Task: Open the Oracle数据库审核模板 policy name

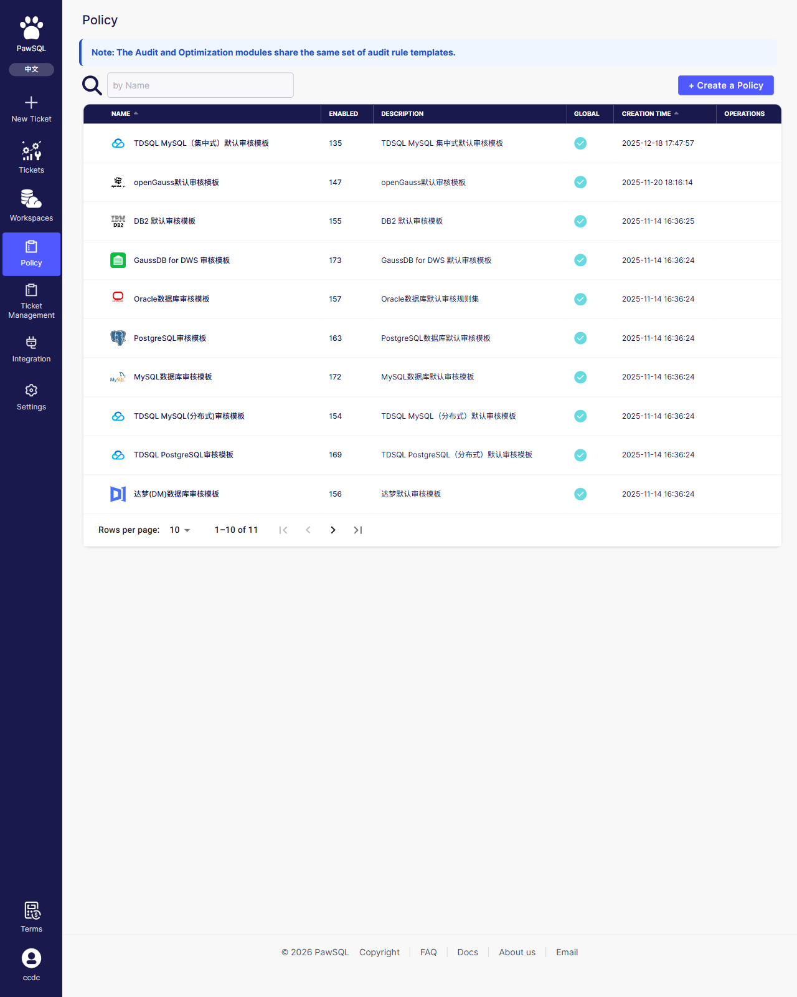Action: click(x=171, y=299)
